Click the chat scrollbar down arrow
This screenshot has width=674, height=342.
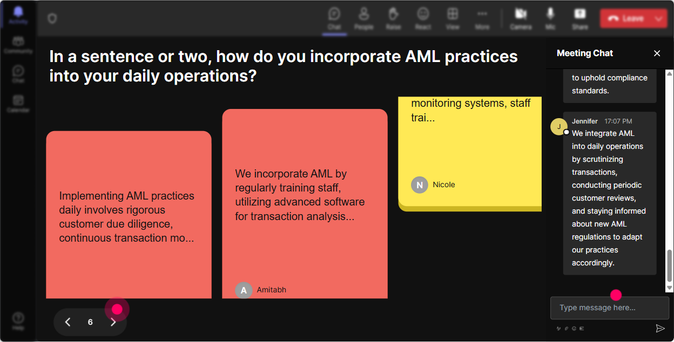[670, 289]
